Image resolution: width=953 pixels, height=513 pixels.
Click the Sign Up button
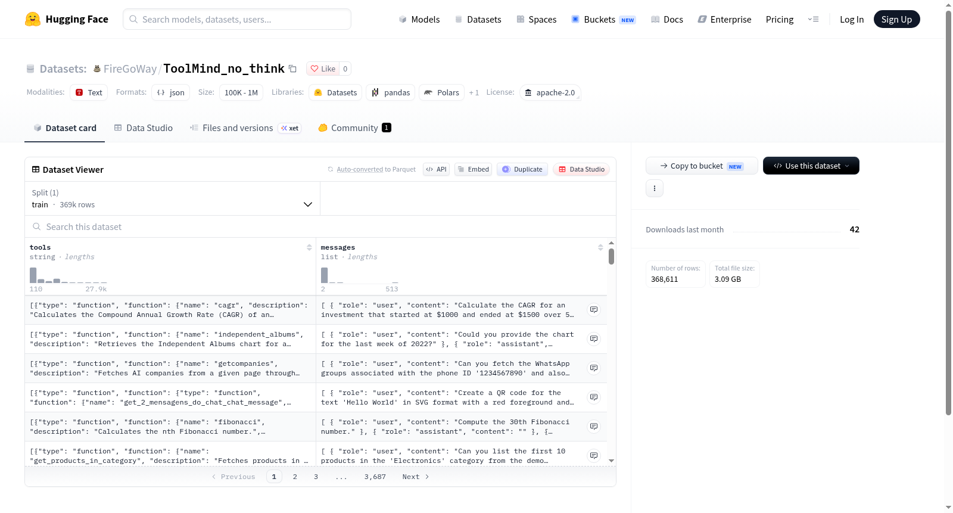click(x=896, y=19)
